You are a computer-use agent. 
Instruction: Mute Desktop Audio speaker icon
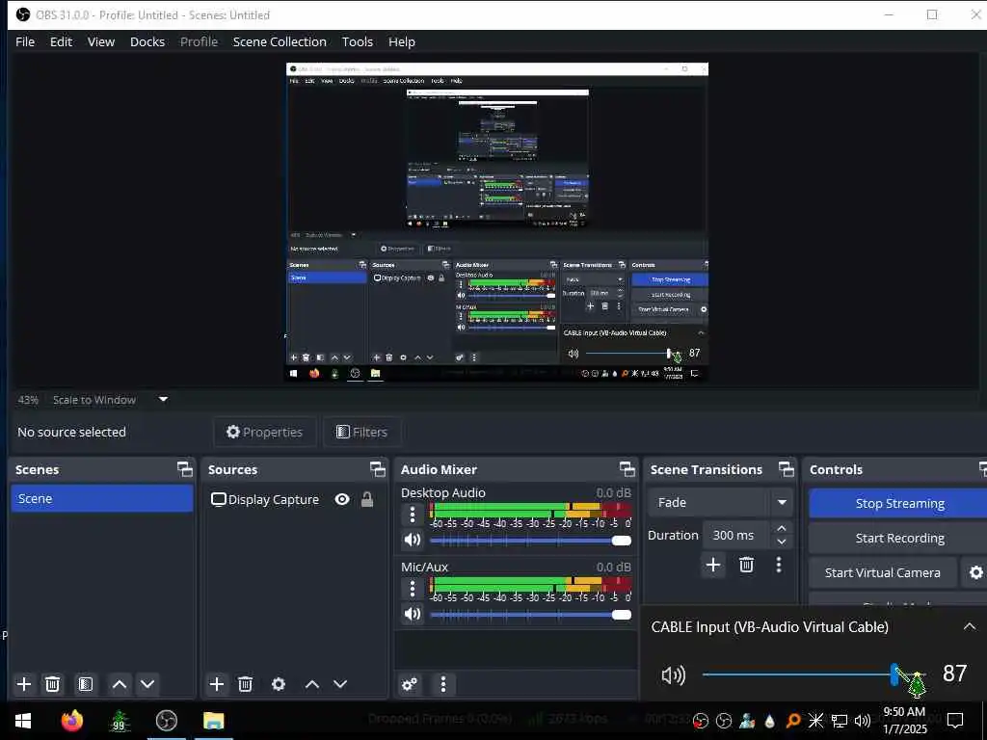click(413, 540)
